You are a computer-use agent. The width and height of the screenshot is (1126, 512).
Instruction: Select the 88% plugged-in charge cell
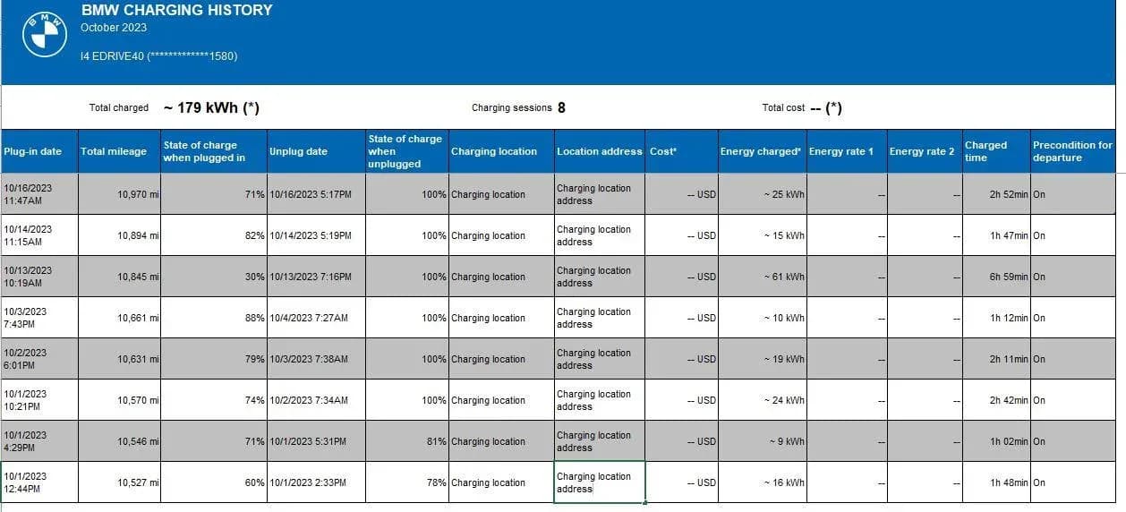214,318
